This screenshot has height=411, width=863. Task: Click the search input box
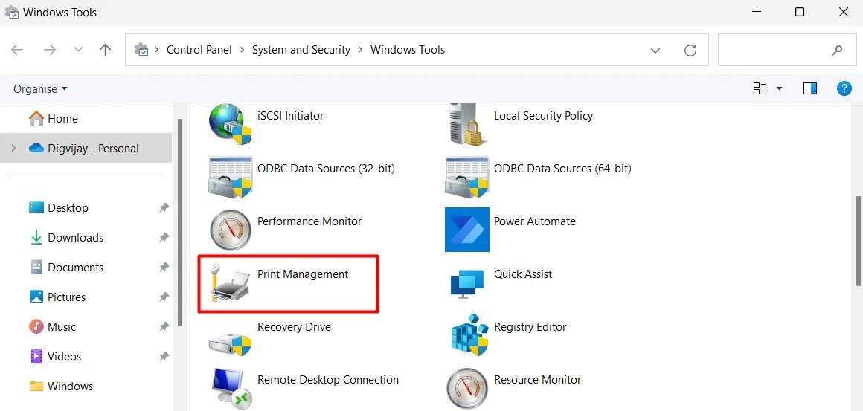786,50
